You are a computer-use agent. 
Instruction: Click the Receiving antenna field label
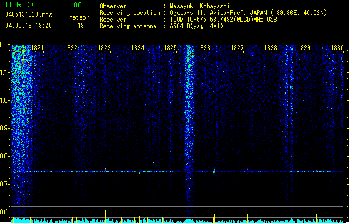[x=128, y=26]
